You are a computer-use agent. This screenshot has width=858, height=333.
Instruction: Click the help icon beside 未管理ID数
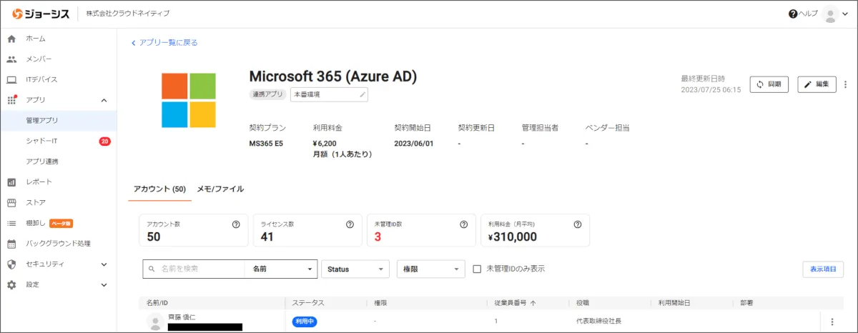tap(463, 224)
